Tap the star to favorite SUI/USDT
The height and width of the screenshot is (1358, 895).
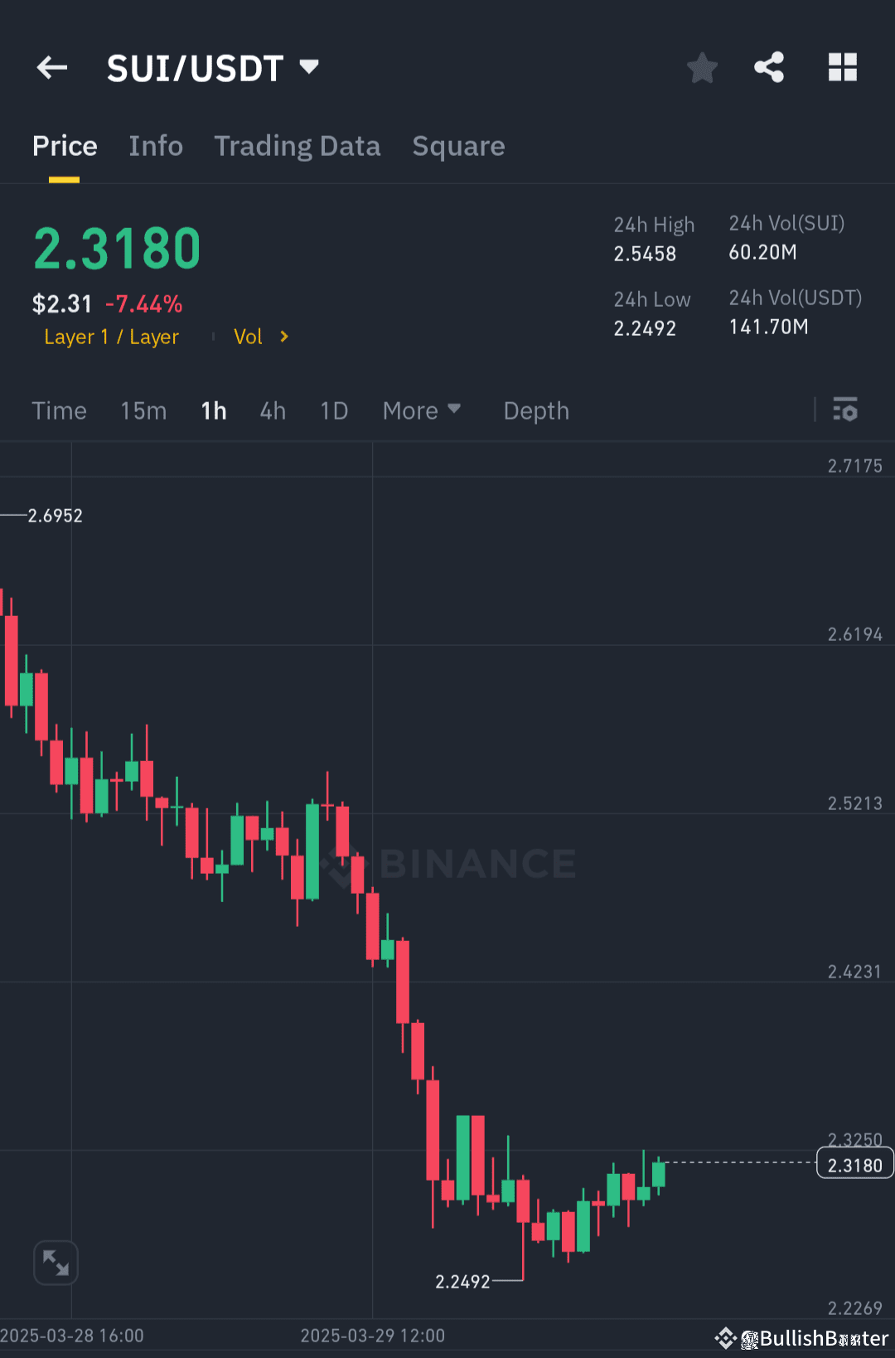(702, 68)
